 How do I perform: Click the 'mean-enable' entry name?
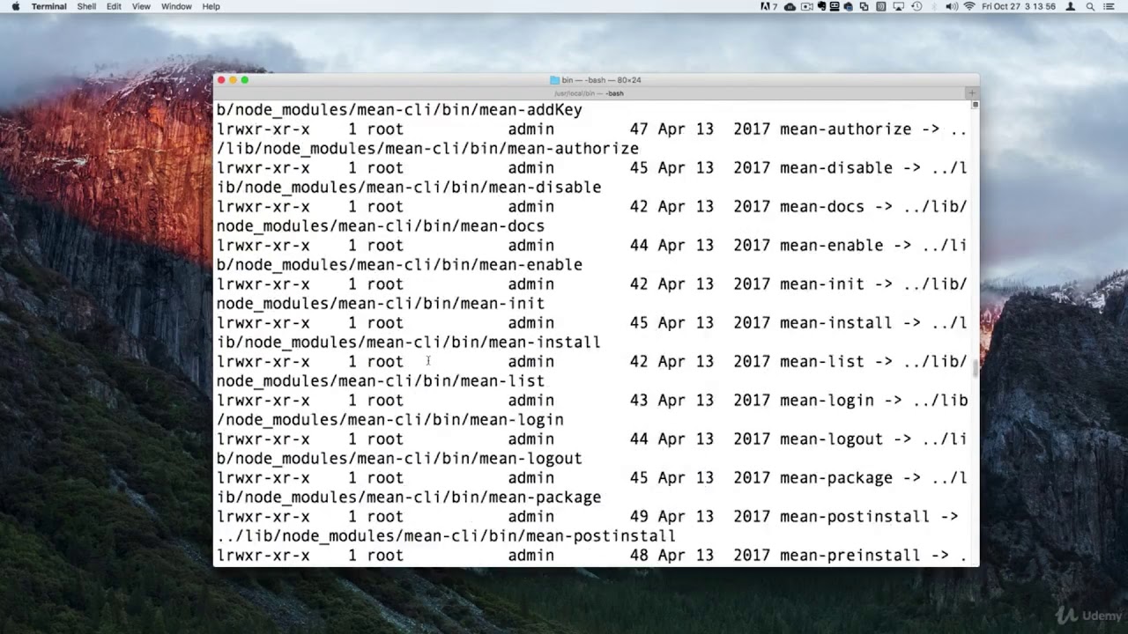831,246
